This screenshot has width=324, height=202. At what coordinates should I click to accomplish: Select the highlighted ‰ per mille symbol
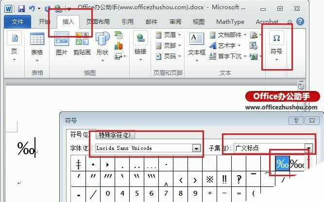click(282, 164)
